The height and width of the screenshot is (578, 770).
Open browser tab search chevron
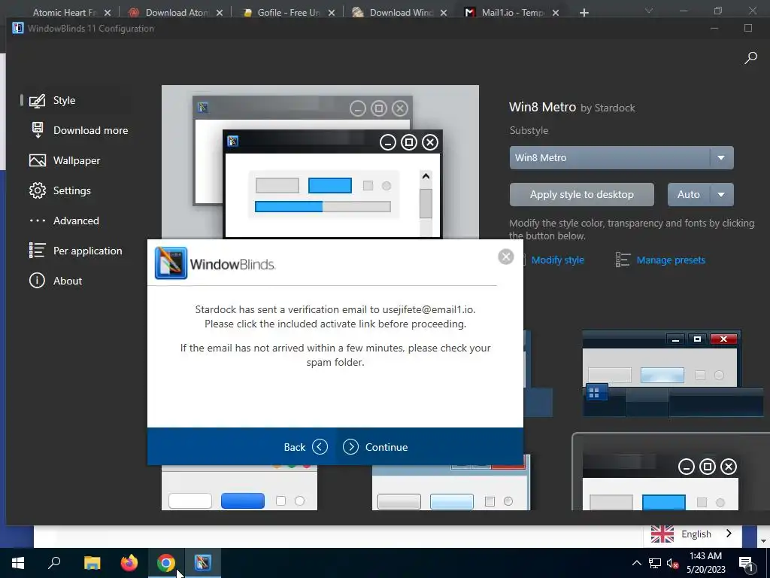649,11
